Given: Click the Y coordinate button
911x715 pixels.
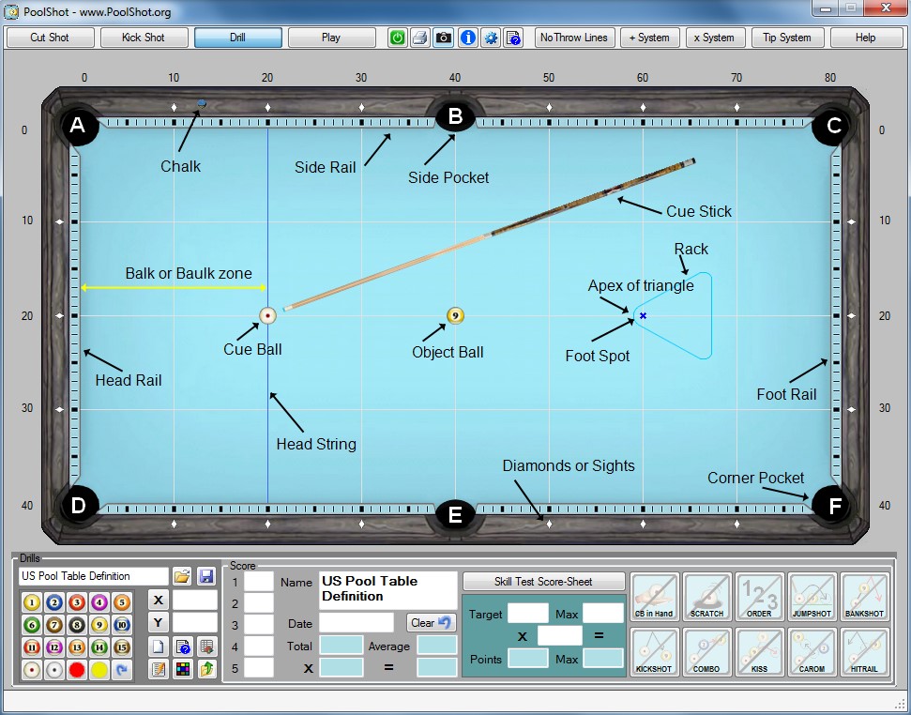Looking at the screenshot, I should tap(159, 623).
